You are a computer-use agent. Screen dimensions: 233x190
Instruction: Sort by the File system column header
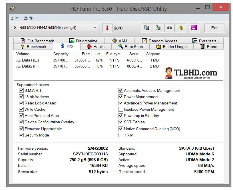click(115, 54)
